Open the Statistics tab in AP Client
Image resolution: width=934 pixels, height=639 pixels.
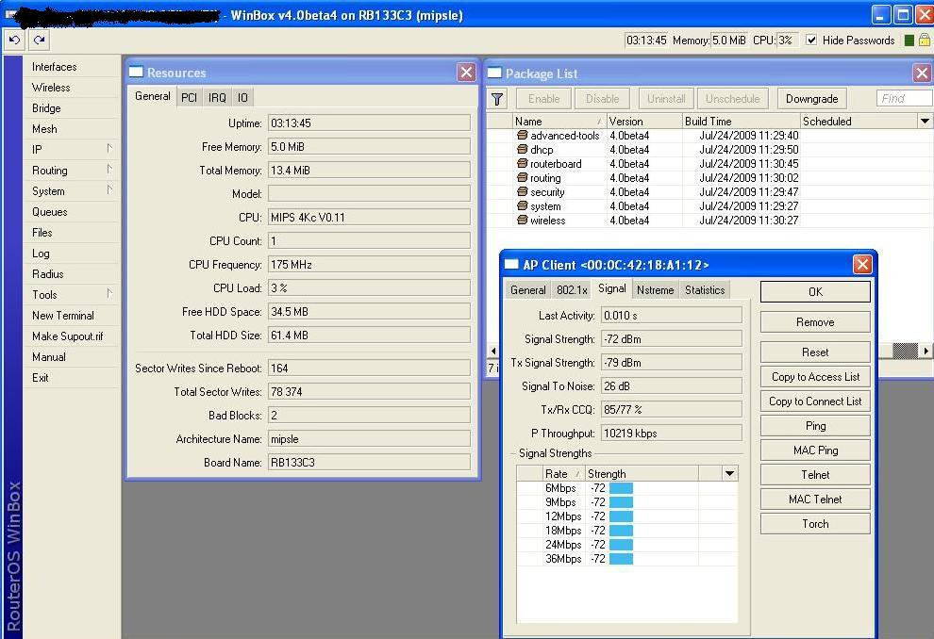point(705,289)
